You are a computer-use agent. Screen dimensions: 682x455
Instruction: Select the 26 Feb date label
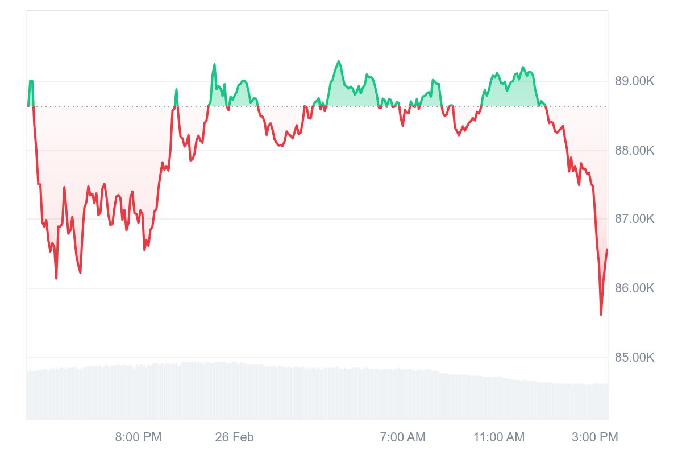(x=234, y=437)
